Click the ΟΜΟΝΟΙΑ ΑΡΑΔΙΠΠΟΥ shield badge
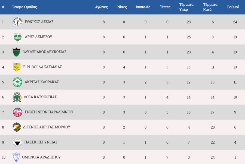Screen dimensions: 245x164 [16, 157]
